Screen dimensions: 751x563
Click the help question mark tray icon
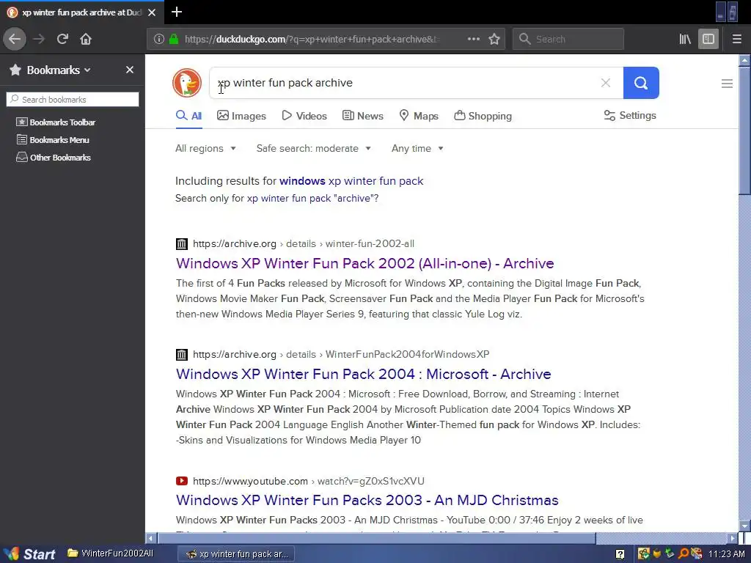pos(620,554)
